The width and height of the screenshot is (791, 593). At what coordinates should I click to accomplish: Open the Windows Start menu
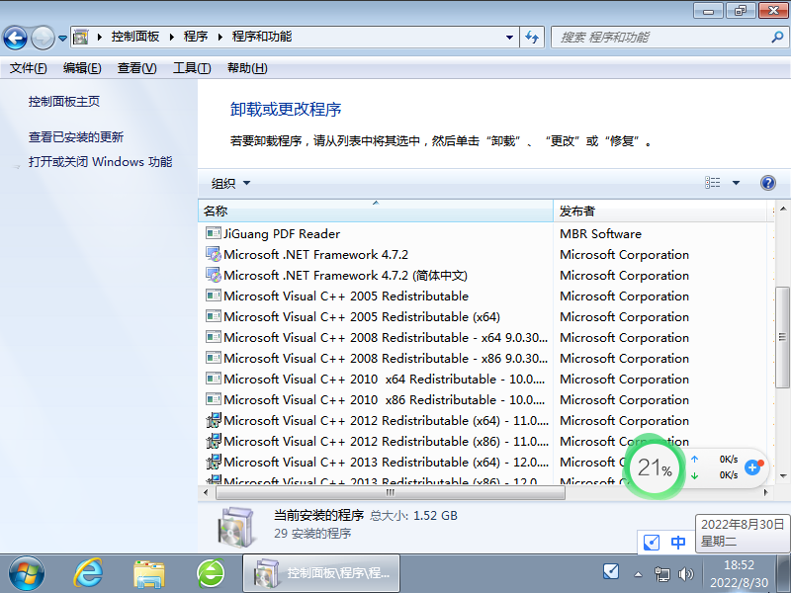[27, 573]
